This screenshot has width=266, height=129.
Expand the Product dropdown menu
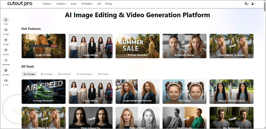coord(47,4)
